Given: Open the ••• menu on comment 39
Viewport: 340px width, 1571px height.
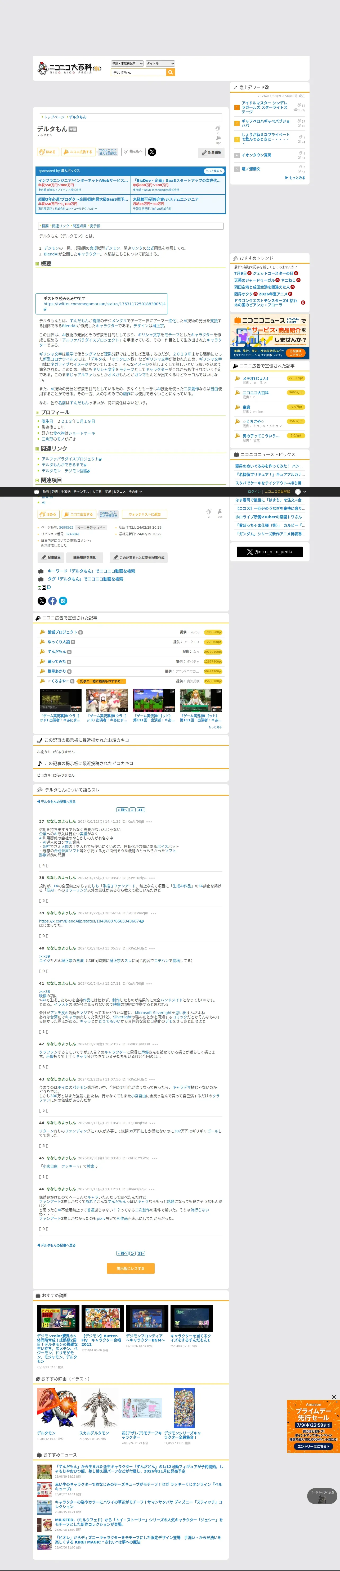Looking at the screenshot, I should [153, 913].
